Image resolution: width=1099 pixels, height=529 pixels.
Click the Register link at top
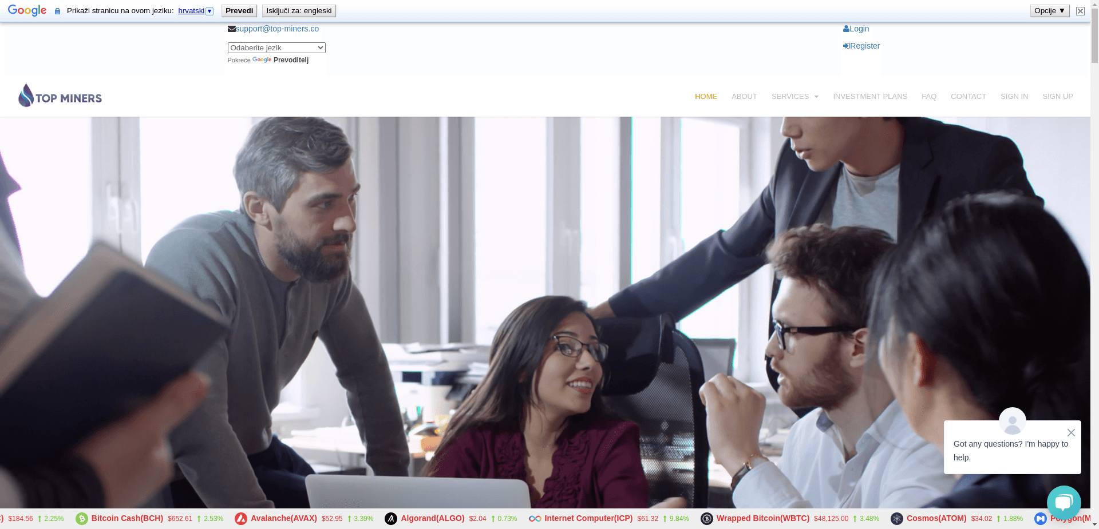tap(864, 46)
